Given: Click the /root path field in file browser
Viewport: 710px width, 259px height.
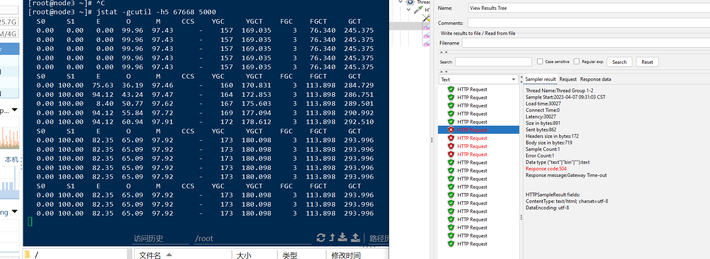Looking at the screenshot, I should pos(252,239).
